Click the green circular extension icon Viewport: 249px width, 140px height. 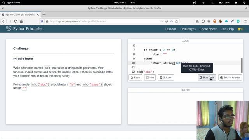coord(238,21)
